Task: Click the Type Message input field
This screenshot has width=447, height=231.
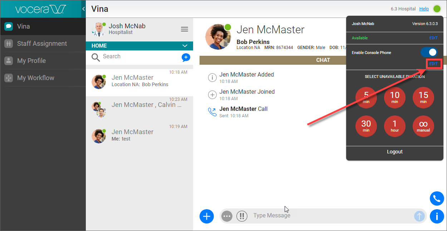Action: click(x=322, y=216)
